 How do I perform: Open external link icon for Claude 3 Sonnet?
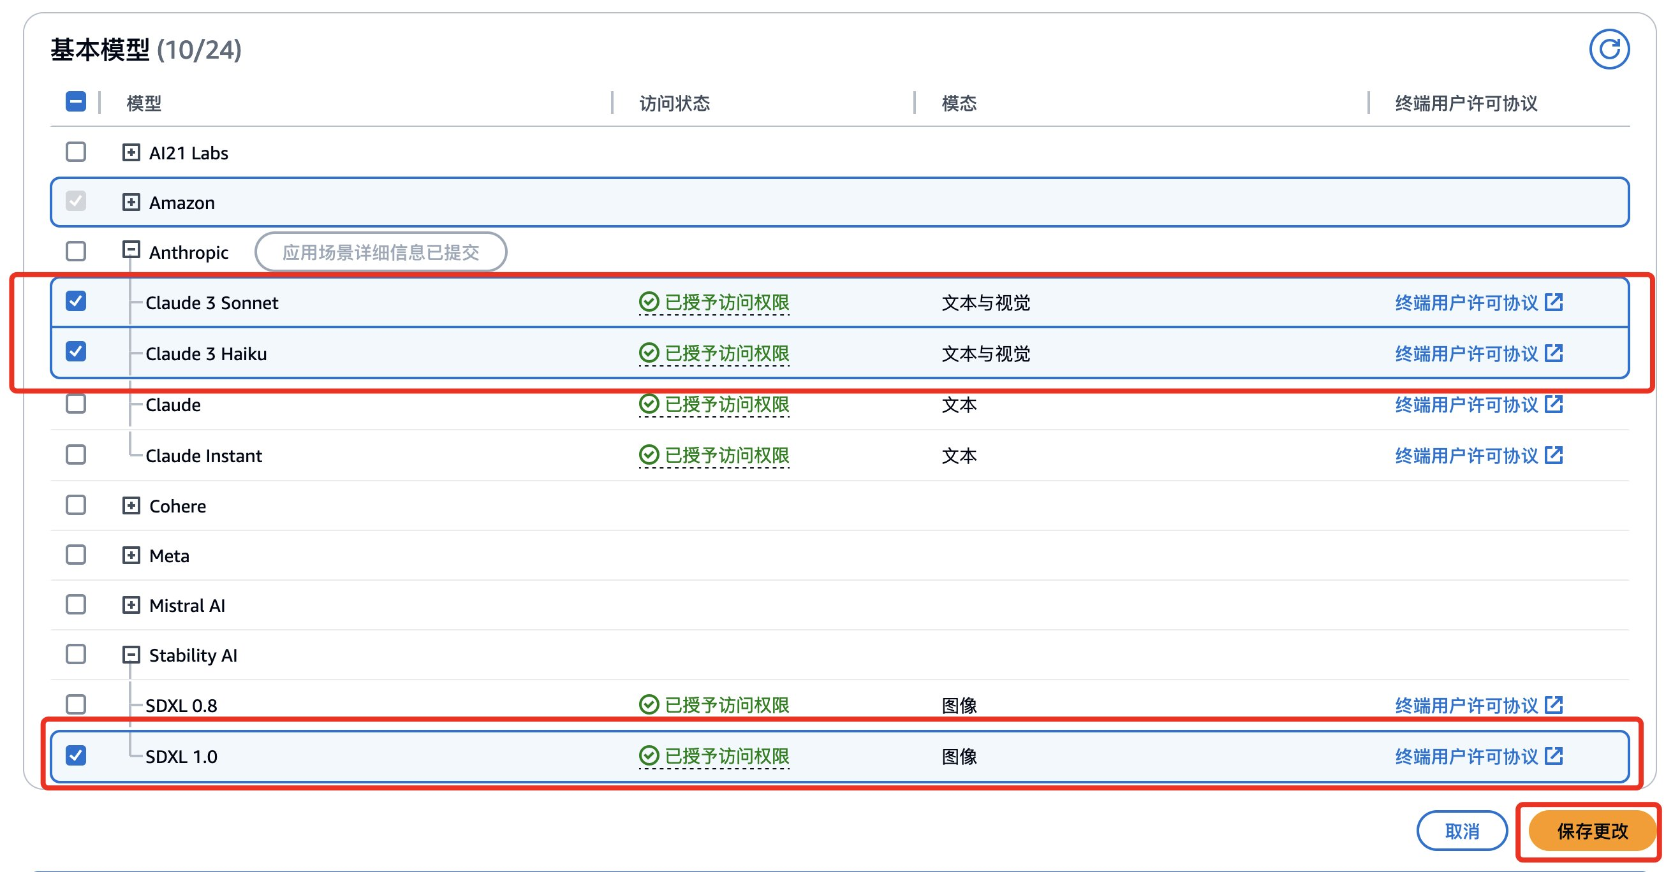[x=1554, y=302]
